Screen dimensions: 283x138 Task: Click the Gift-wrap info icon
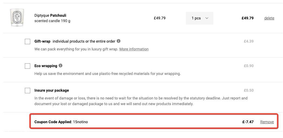tap(118, 41)
